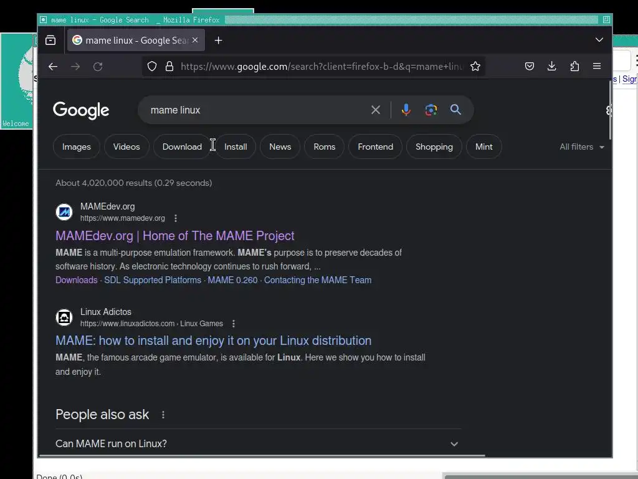This screenshot has height=479, width=638.
Task: Go back using browser back arrow
Action: tap(53, 66)
